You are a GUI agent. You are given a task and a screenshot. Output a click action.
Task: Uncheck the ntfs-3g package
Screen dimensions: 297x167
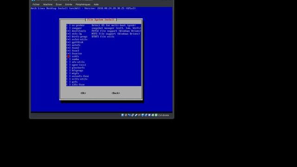(x=69, y=34)
